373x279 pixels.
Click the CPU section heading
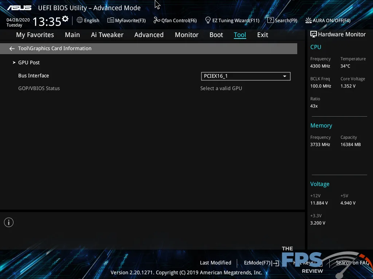[316, 47]
